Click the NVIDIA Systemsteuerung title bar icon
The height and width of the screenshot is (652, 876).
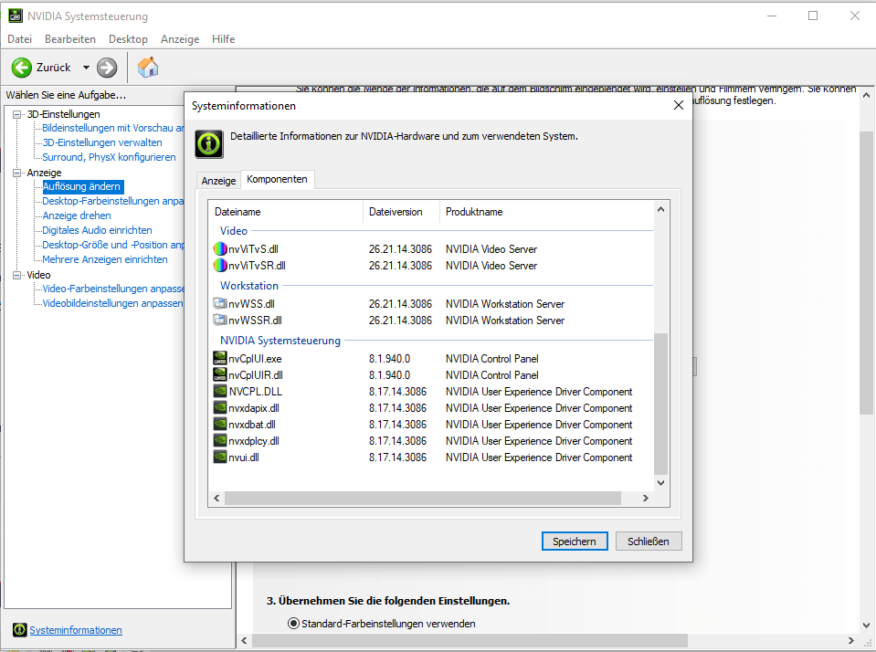pyautogui.click(x=16, y=16)
